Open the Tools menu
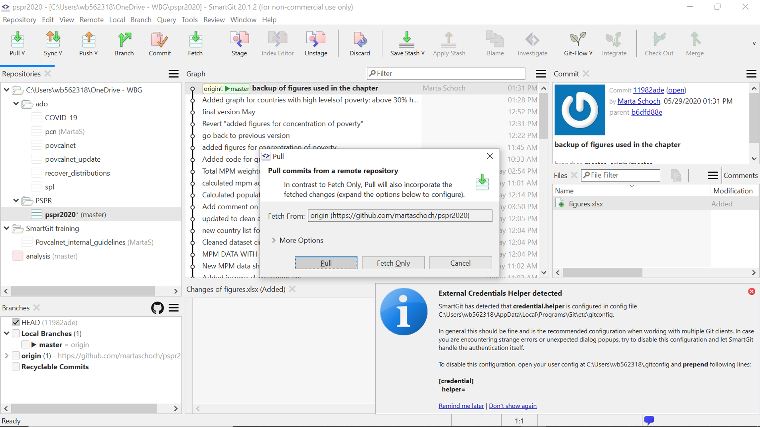The image size is (760, 427). (189, 20)
